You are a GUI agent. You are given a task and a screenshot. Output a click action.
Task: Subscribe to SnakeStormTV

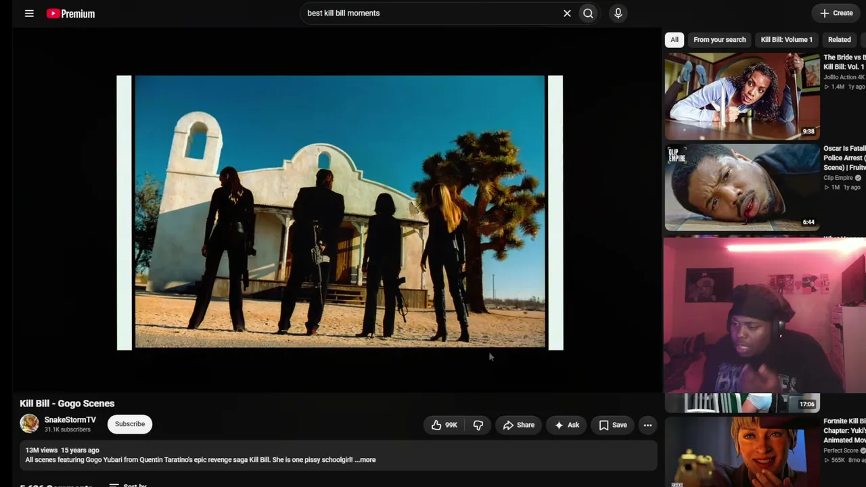(x=130, y=424)
